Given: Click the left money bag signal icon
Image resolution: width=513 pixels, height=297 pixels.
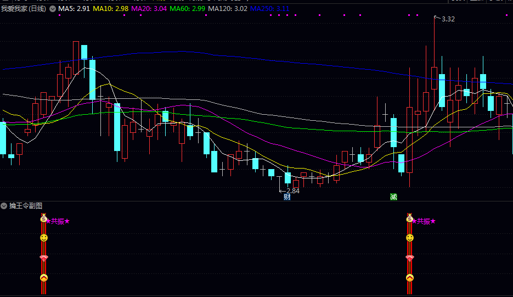Looking at the screenshot, I should coord(44,218).
